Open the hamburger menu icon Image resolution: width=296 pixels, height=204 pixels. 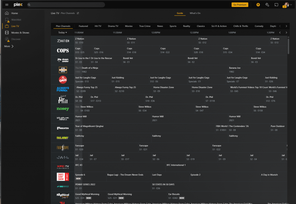click(7, 5)
